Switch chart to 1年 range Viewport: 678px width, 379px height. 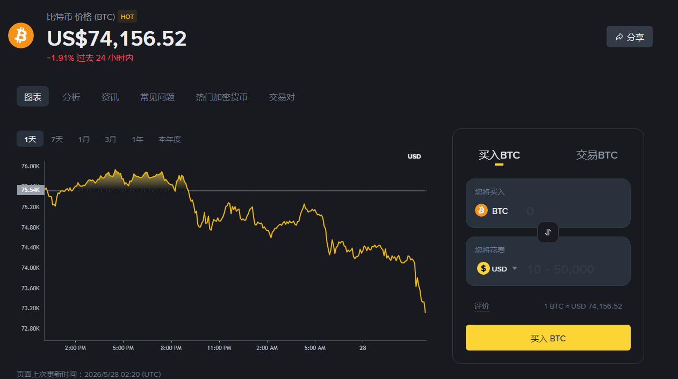pos(138,139)
